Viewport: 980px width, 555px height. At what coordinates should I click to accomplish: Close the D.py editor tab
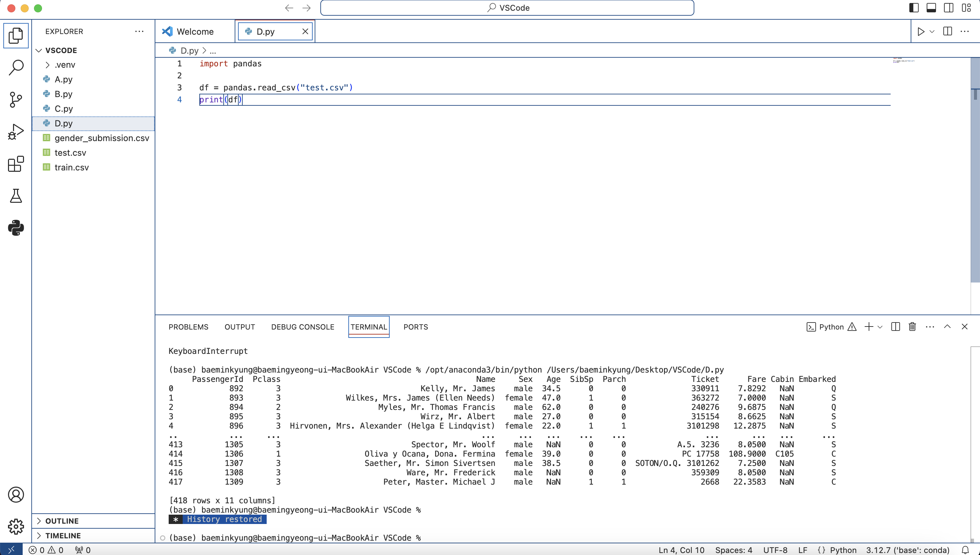(x=305, y=31)
